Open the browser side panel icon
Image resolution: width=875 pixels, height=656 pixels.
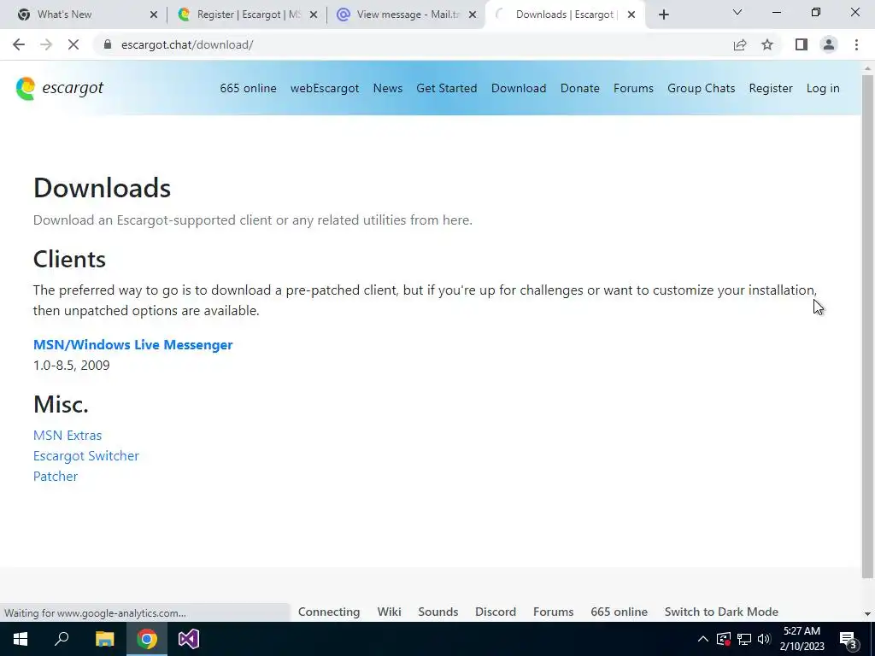point(802,44)
